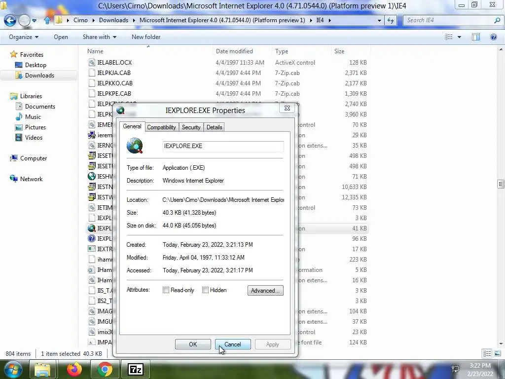Image resolution: width=505 pixels, height=379 pixels.
Task: Select Libraries in the navigation pane
Action: (31, 96)
